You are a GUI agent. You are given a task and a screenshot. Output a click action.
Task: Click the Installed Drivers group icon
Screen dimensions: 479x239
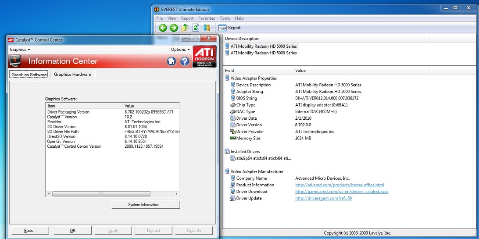[x=227, y=151]
